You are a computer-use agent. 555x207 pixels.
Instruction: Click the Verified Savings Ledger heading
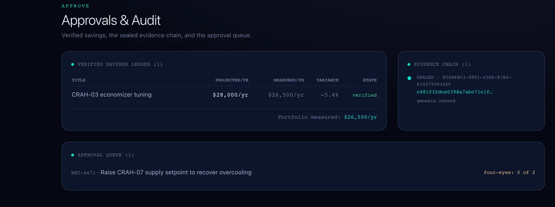(x=120, y=64)
